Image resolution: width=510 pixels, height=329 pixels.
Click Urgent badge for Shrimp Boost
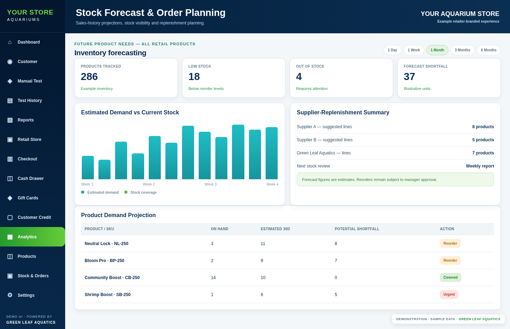(449, 295)
